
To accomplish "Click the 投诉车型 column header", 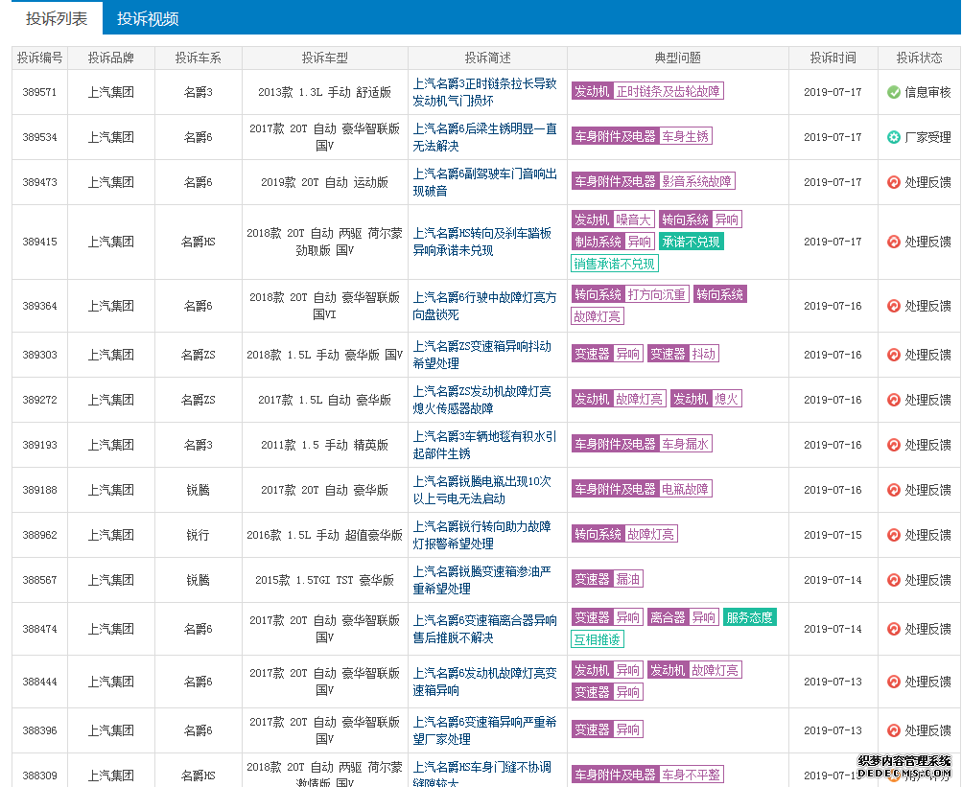I will pos(325,58).
